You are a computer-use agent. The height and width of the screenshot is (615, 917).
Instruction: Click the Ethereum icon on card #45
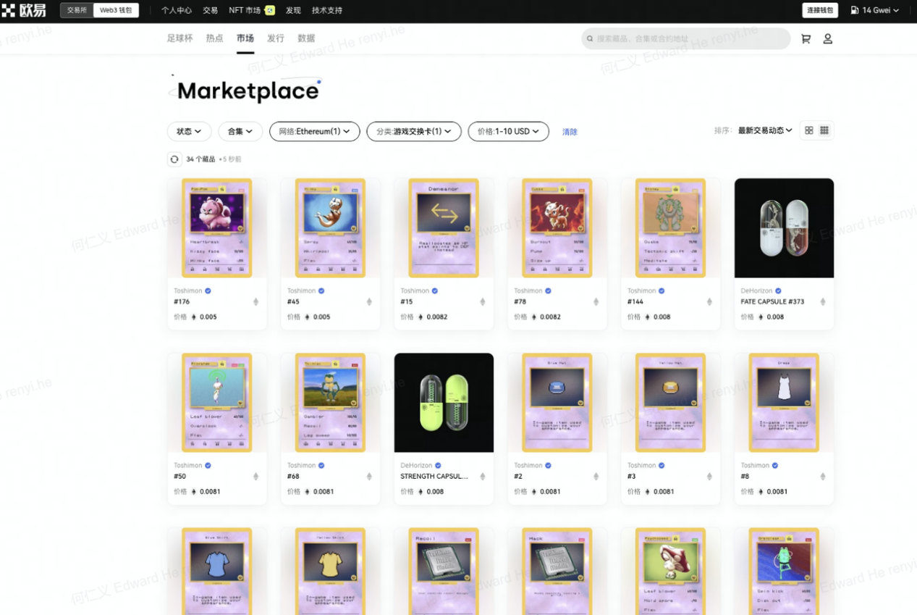pos(369,302)
